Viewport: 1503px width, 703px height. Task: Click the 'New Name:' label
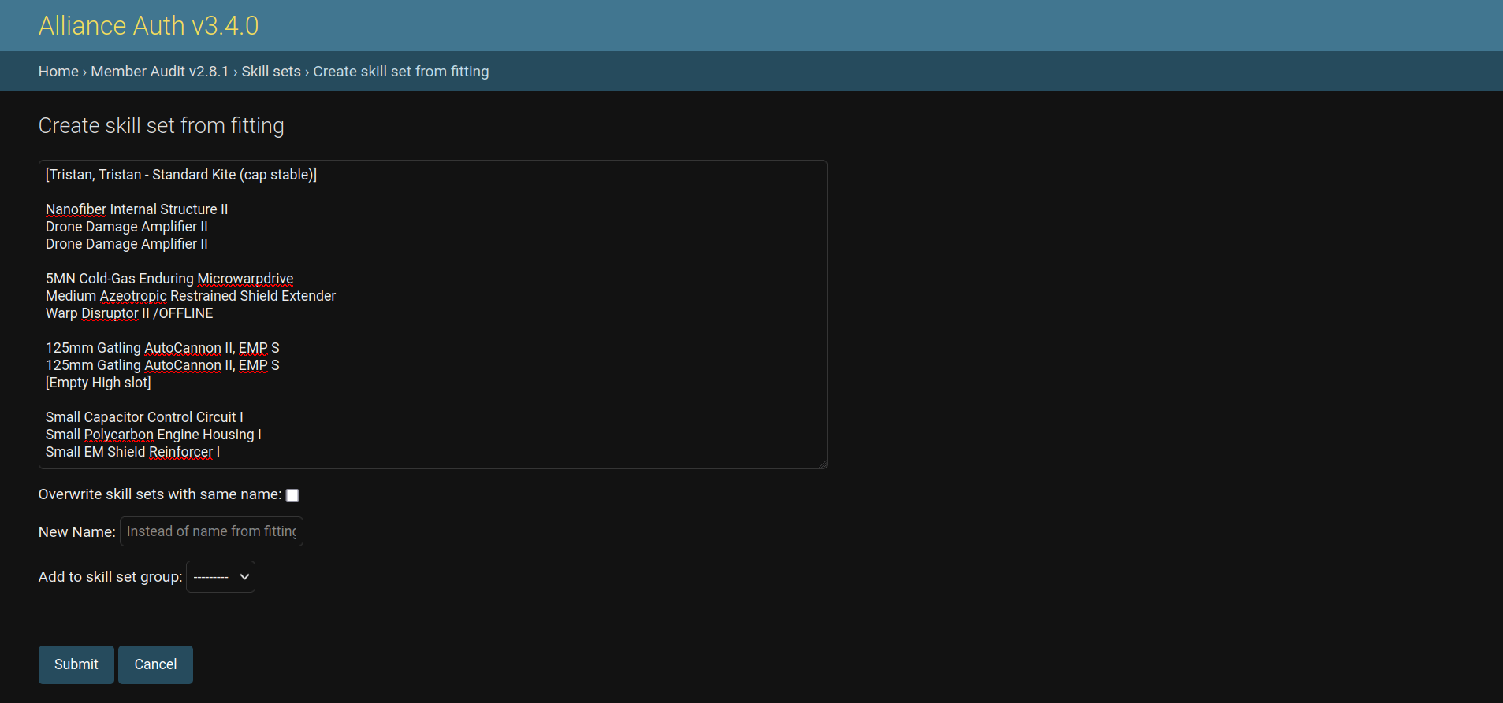point(77,532)
